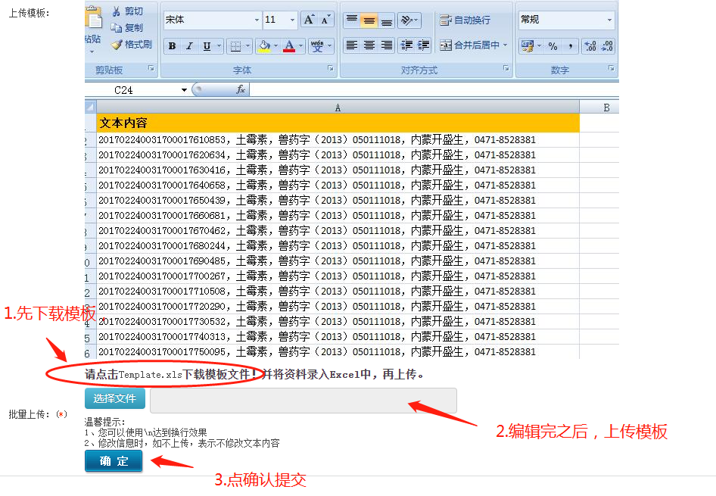Expand merge and center (合并后居中) options
Image resolution: width=716 pixels, height=496 pixels.
click(505, 45)
